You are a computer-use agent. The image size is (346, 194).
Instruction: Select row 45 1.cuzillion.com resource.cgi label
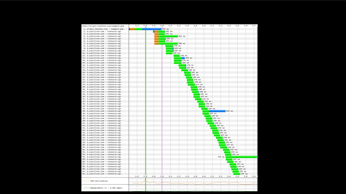click(x=102, y=135)
